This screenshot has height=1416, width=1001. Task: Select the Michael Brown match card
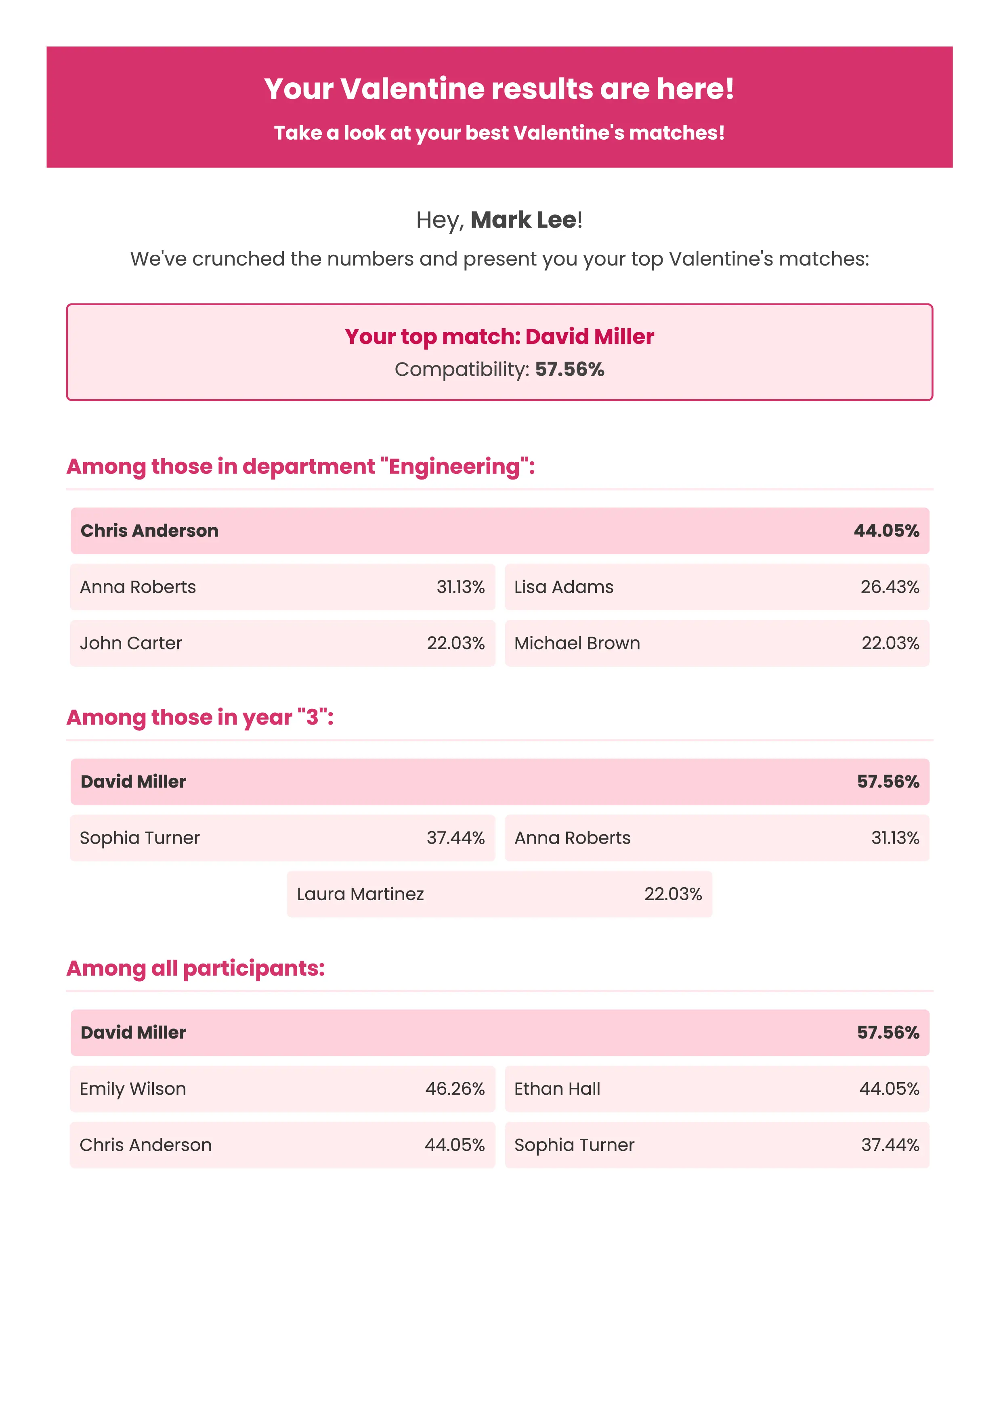717,643
